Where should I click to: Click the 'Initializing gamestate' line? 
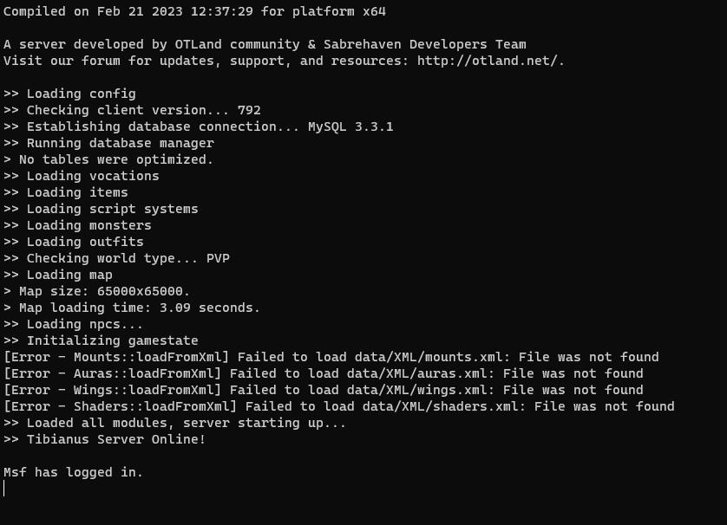tap(101, 340)
